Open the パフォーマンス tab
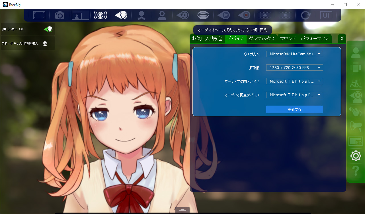365x214 pixels. pyautogui.click(x=315, y=39)
